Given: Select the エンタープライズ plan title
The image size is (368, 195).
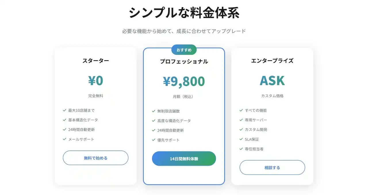Looking at the screenshot, I should point(272,61).
